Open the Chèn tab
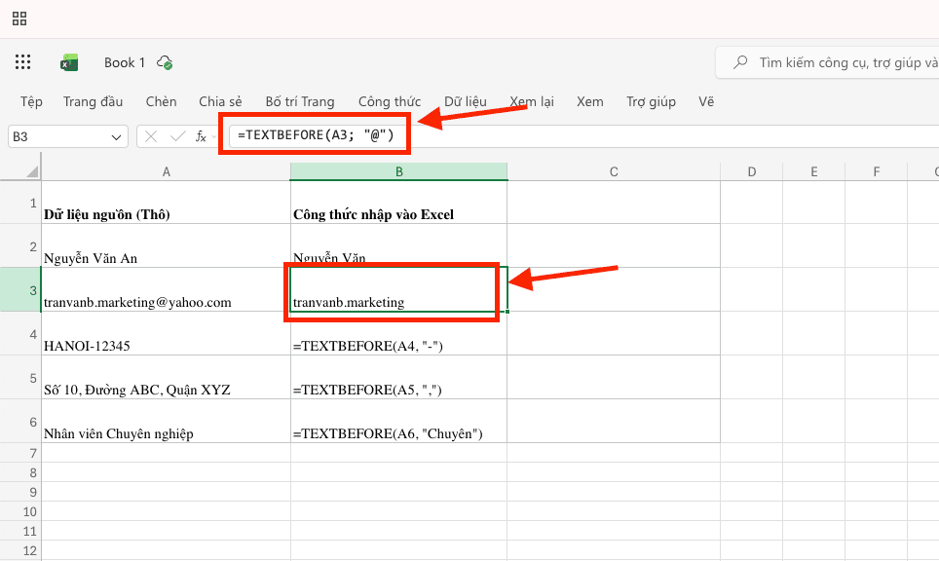The image size is (939, 561). pos(161,102)
